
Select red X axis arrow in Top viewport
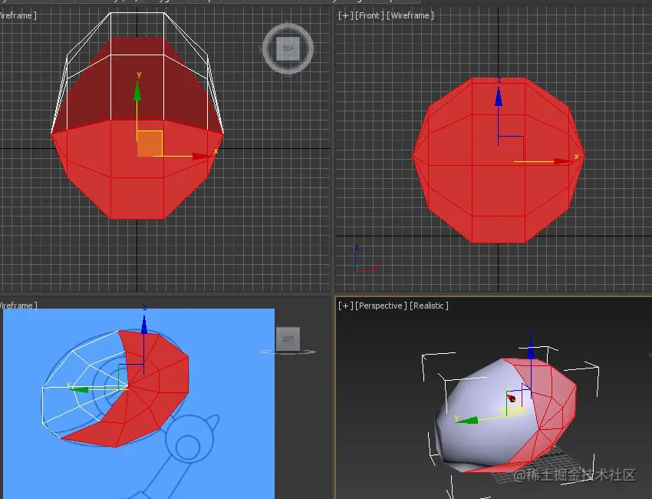[203, 157]
